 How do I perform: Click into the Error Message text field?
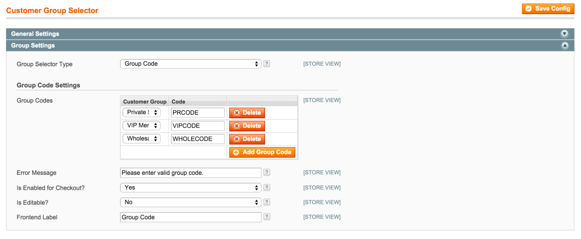pyautogui.click(x=191, y=173)
